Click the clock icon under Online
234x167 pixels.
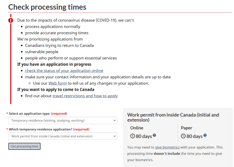[x=133, y=136]
